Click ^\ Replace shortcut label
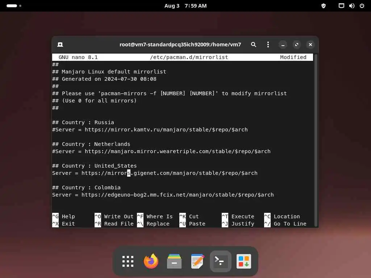The height and width of the screenshot is (278, 371). click(153, 224)
